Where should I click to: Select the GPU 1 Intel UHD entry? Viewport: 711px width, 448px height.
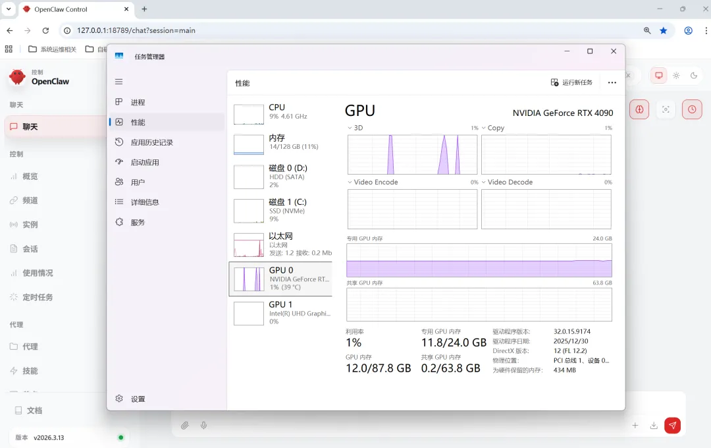click(280, 313)
